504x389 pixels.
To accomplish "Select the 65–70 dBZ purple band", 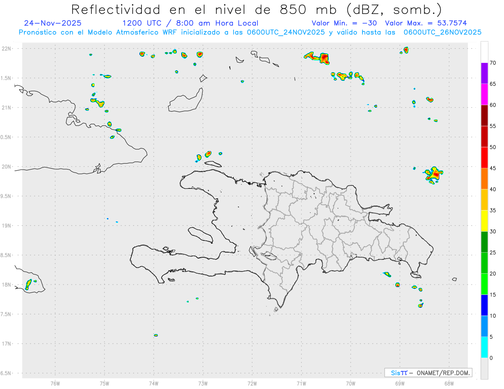I will point(484,73).
